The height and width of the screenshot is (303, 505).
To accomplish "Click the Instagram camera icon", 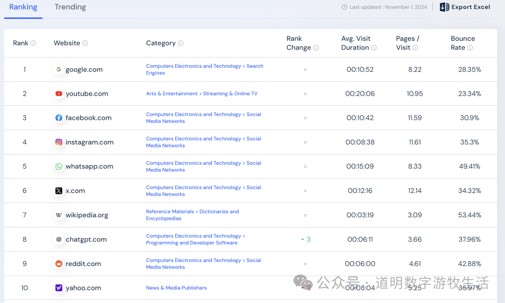I will coord(58,142).
